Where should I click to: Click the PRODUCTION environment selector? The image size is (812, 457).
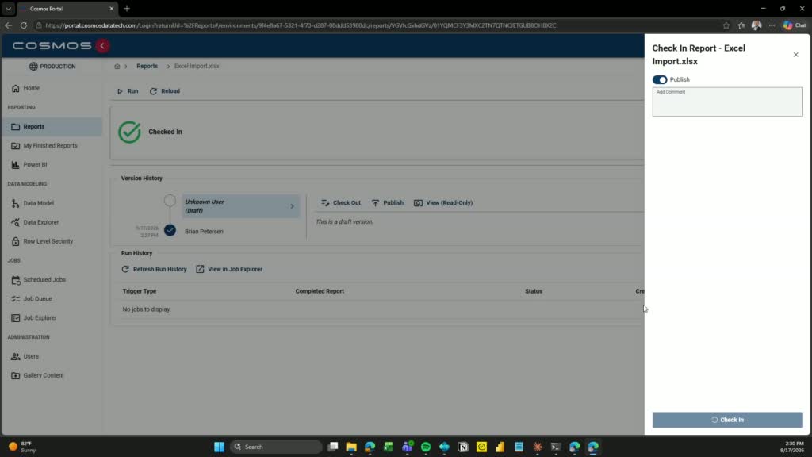52,67
